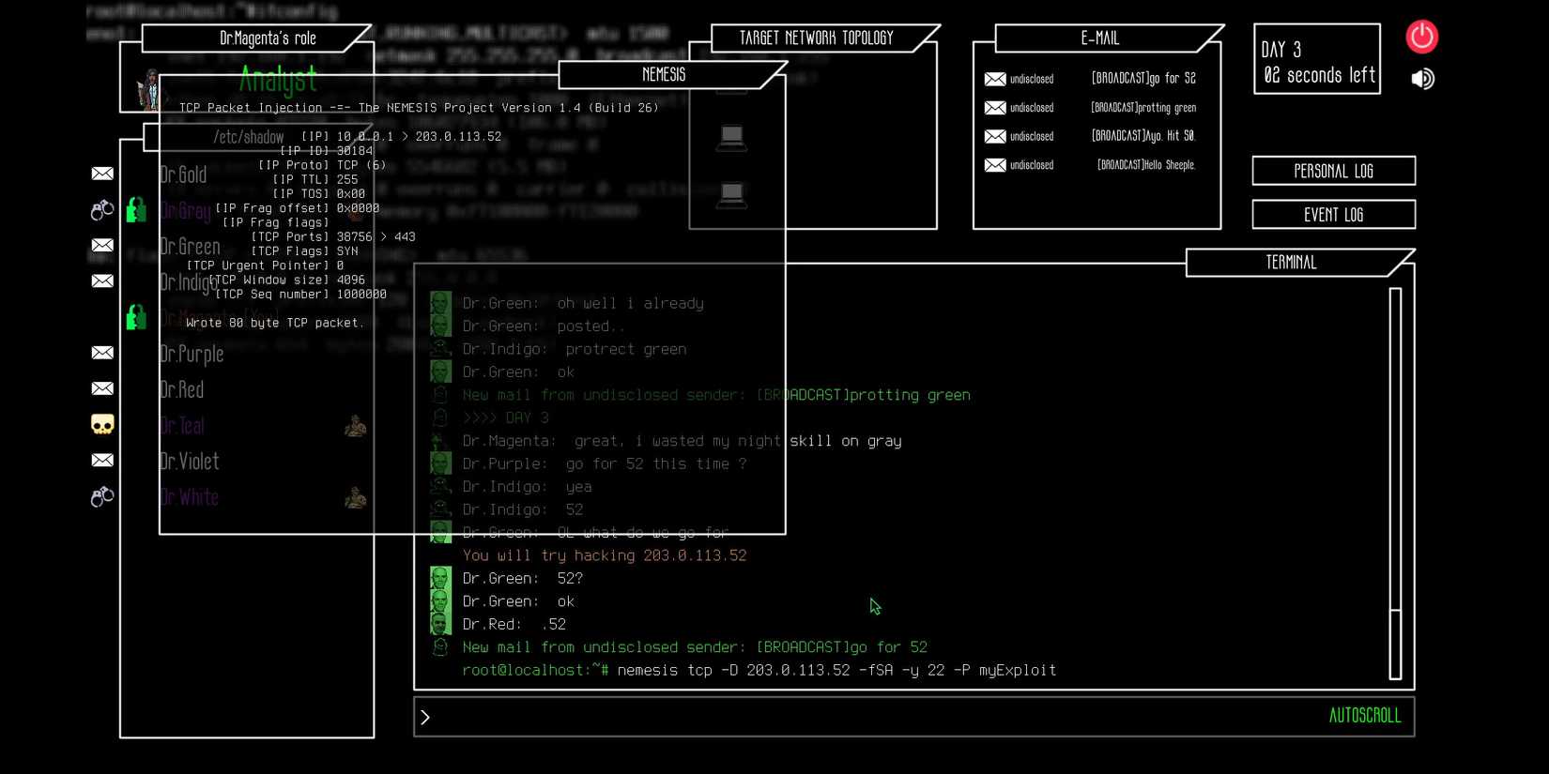The width and height of the screenshot is (1549, 774).
Task: Open the 'protting green' broadcast email
Action: tap(1143, 108)
